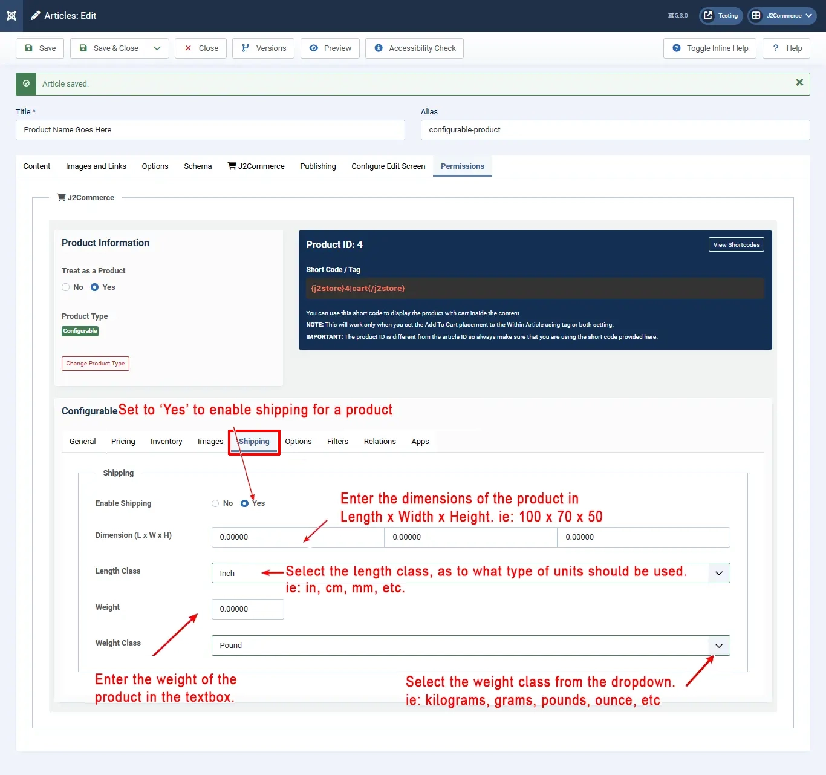This screenshot has height=775, width=826.
Task: Select the Shipping tab
Action: 254,442
